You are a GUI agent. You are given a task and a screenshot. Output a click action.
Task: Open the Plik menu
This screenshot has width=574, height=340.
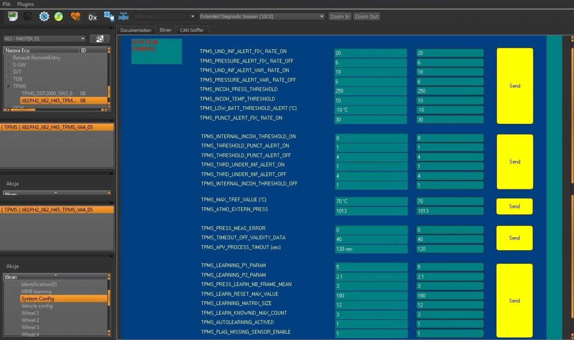[7, 4]
